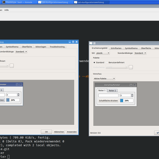The image size is (159, 159).
Task: Select Erscheinungsbild tab in right window
Action: [x=99, y=48]
